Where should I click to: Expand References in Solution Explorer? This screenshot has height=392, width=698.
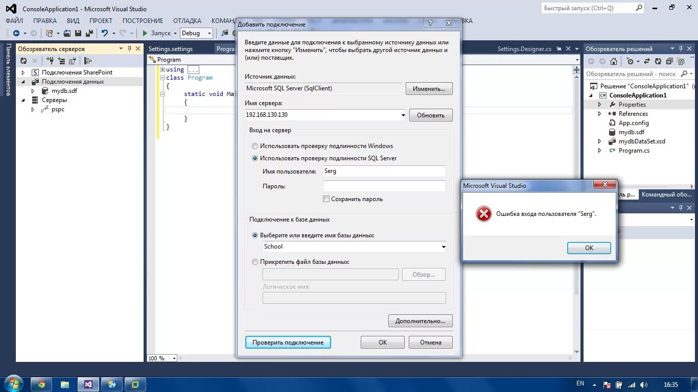click(600, 114)
